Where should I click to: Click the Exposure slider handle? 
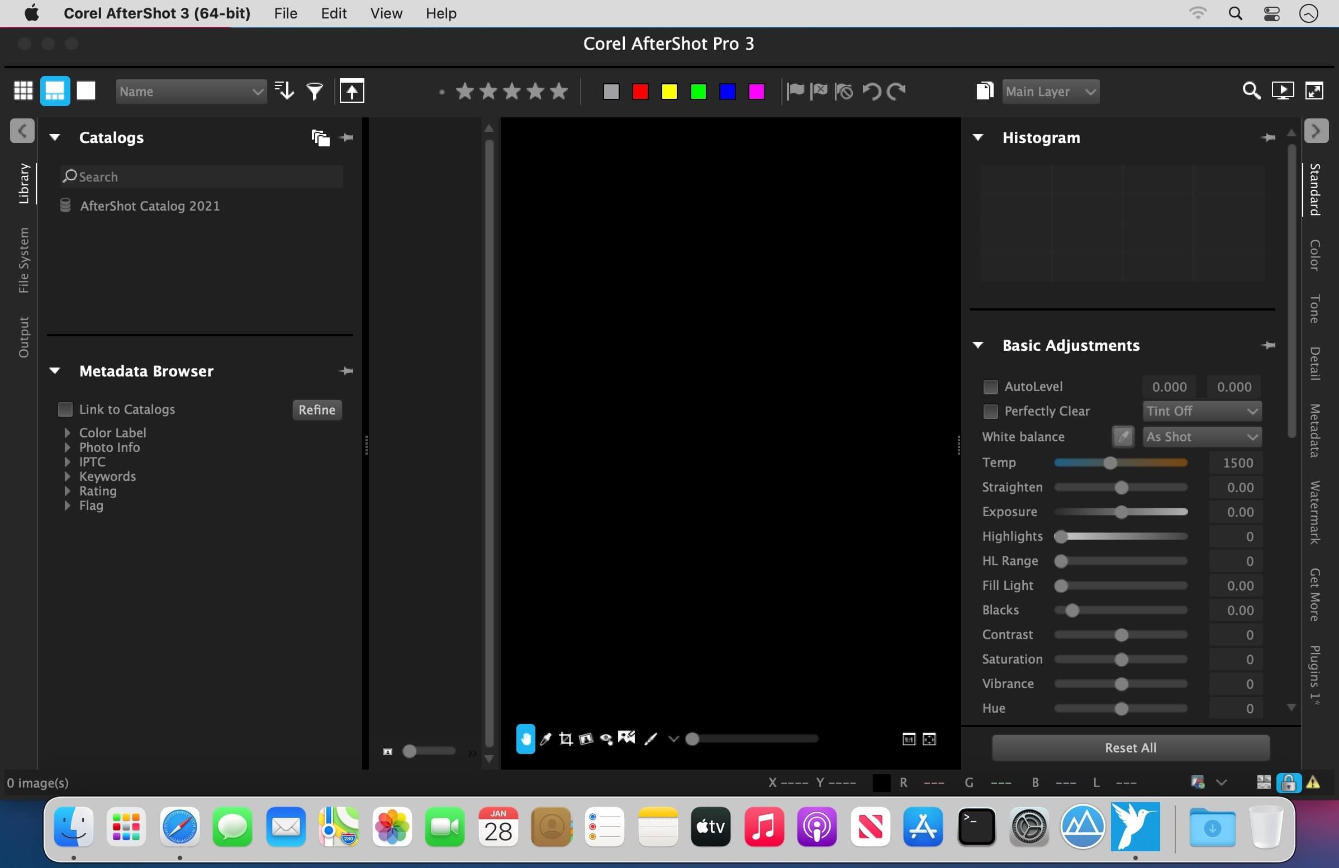tap(1121, 512)
